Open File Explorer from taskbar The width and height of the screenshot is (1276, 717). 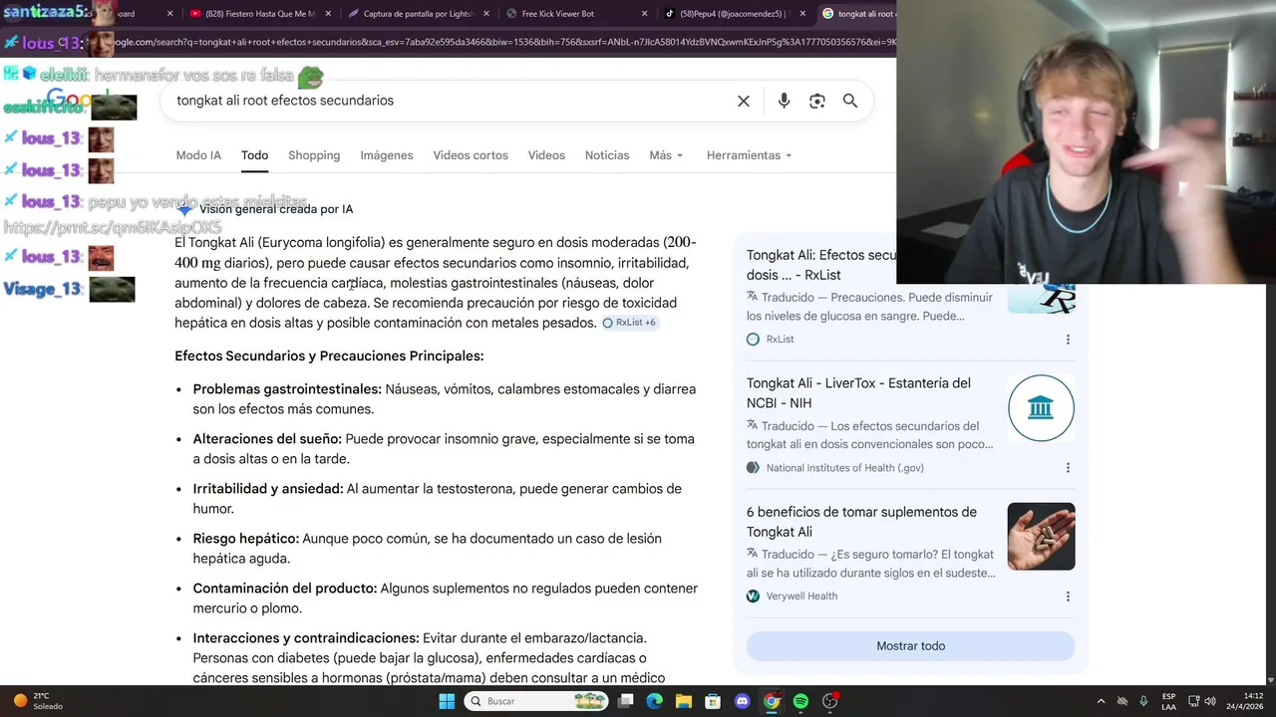(684, 701)
